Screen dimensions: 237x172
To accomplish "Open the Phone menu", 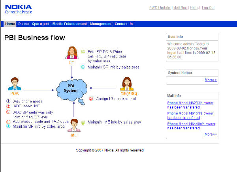I will pyautogui.click(x=23, y=24).
